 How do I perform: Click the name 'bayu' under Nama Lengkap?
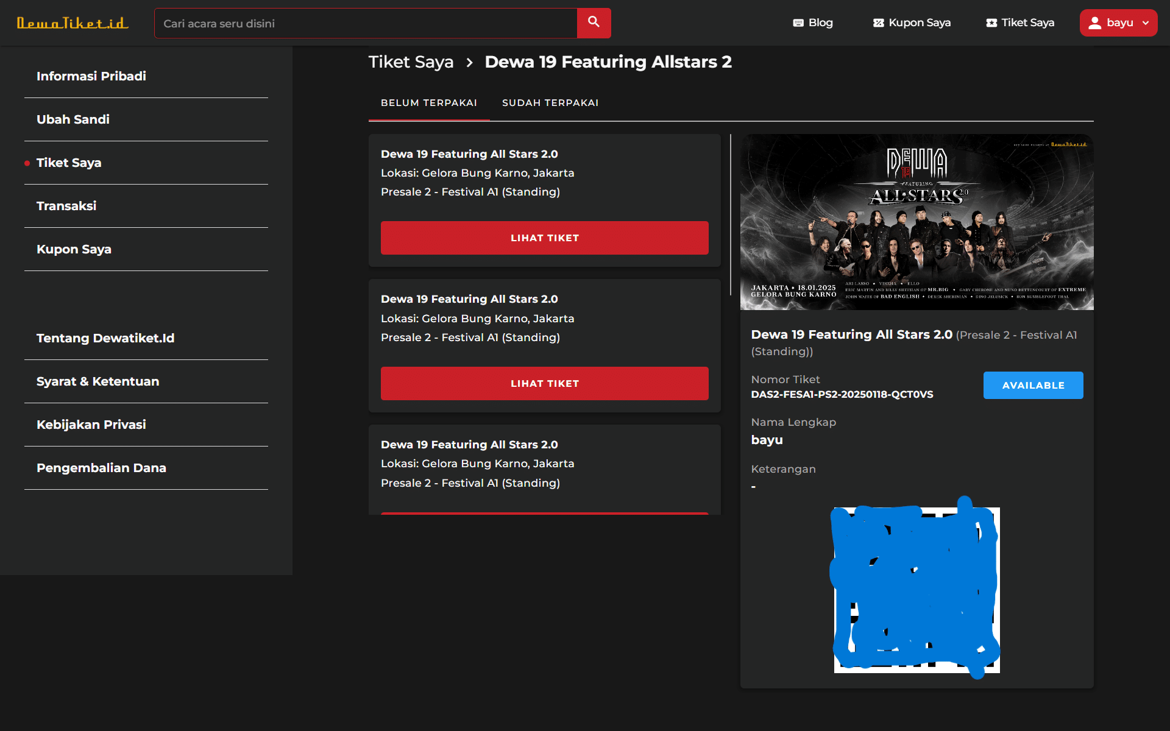[x=767, y=440]
